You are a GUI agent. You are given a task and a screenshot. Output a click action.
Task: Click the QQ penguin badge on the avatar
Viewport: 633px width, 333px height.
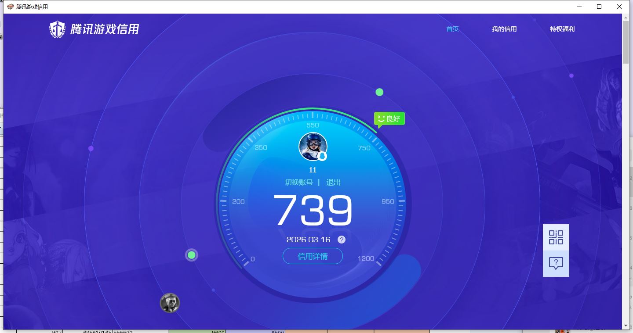point(322,157)
